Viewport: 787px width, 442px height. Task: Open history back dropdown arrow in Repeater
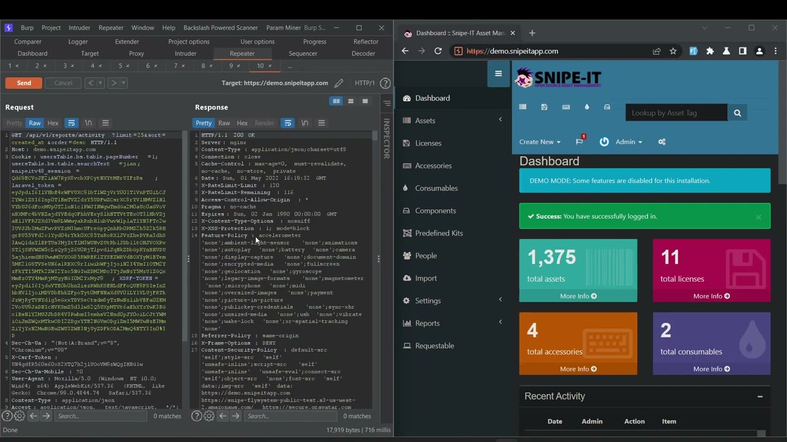pyautogui.click(x=102, y=83)
